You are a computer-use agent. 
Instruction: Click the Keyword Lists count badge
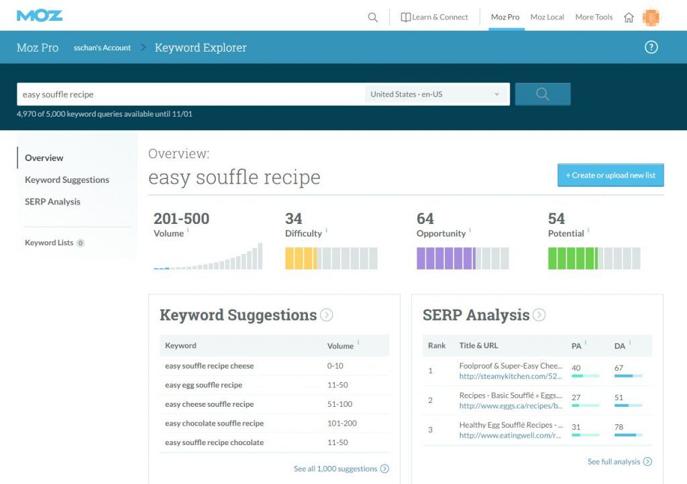(81, 243)
